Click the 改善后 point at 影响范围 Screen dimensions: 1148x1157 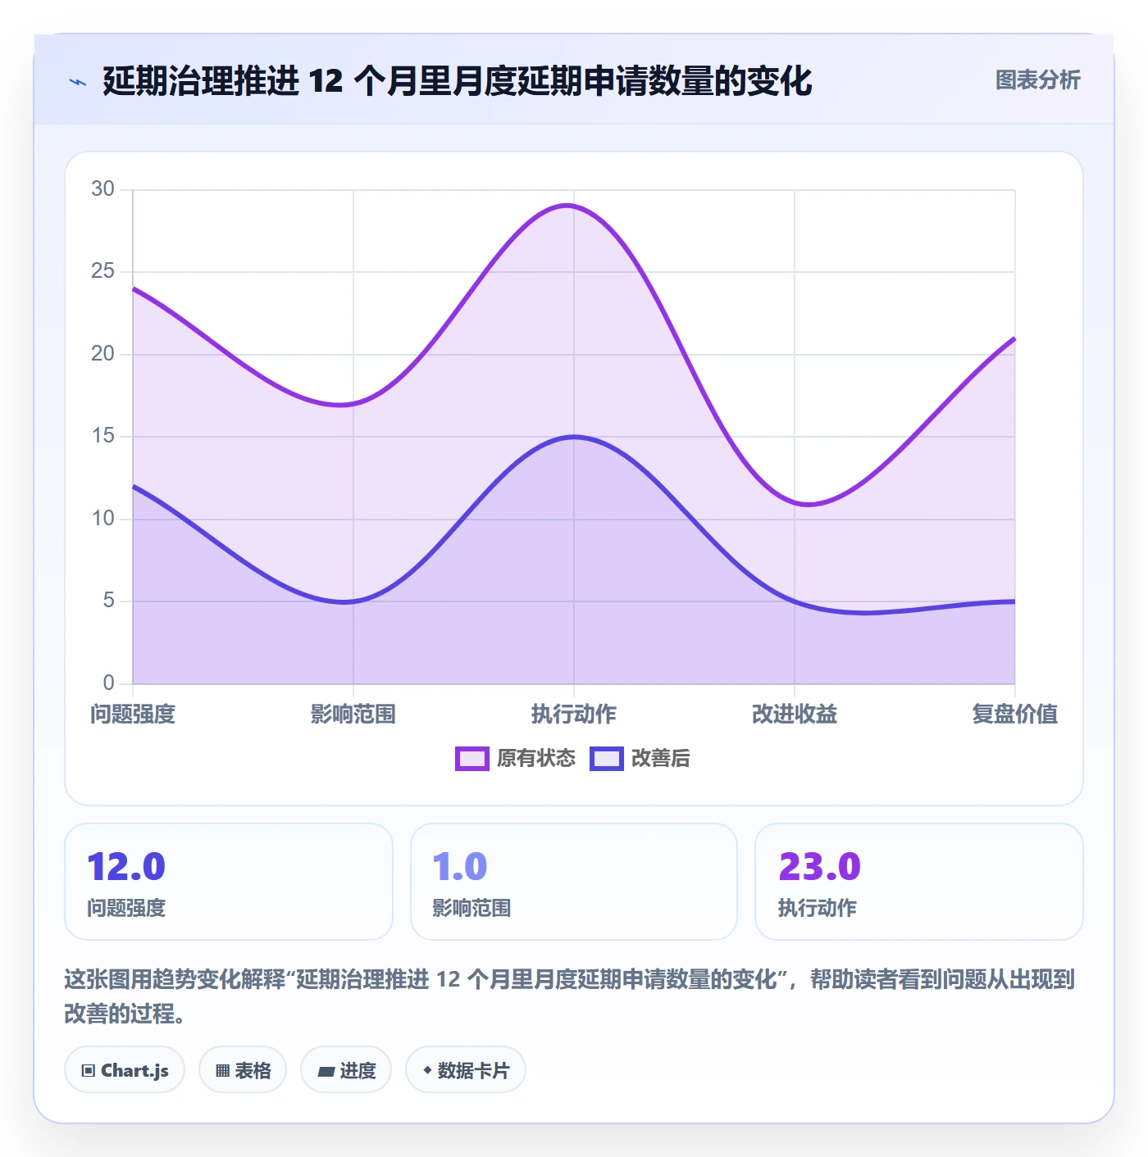point(353,601)
